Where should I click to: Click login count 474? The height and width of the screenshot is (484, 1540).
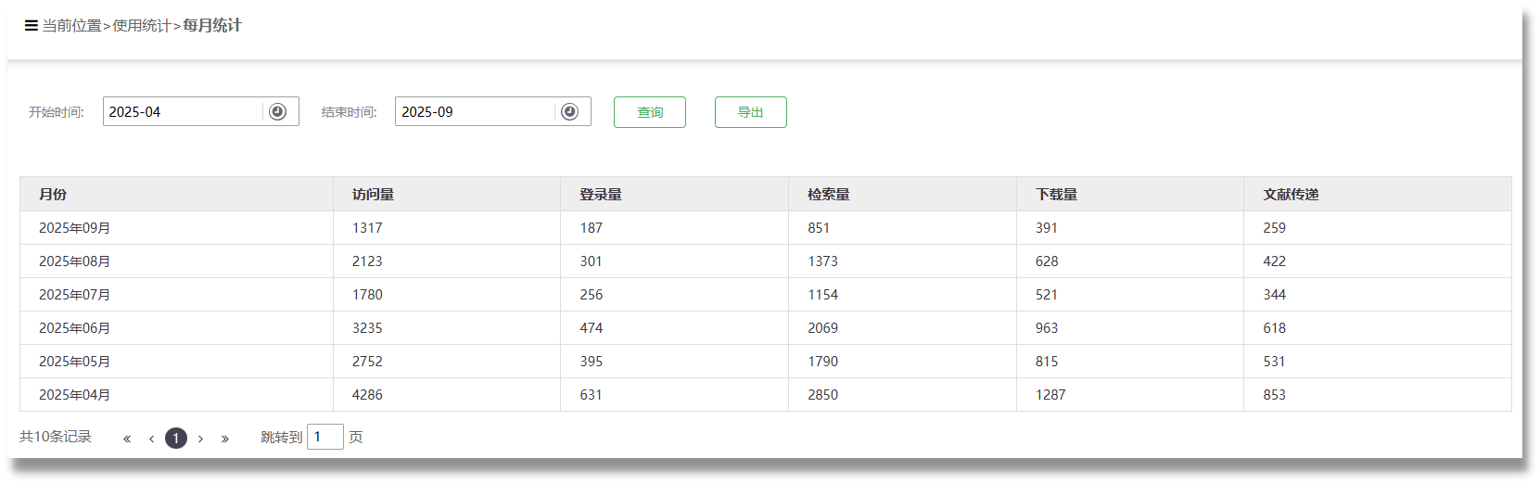(x=592, y=328)
